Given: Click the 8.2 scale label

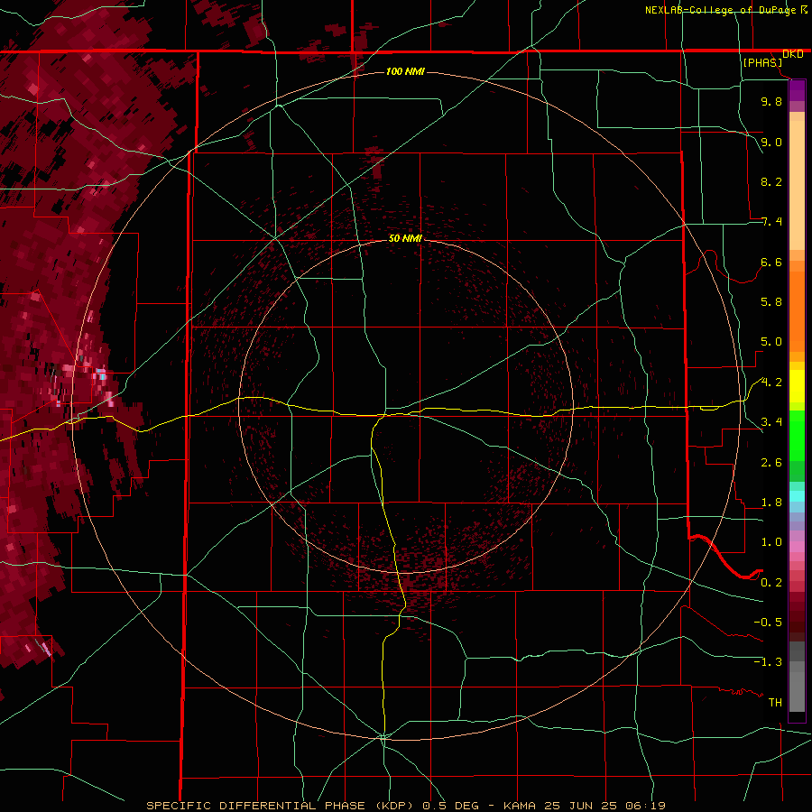Looking at the screenshot, I should [771, 181].
